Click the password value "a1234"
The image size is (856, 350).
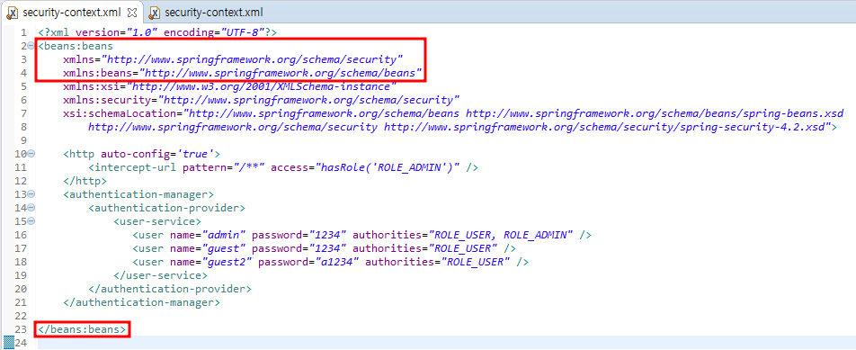click(x=337, y=262)
